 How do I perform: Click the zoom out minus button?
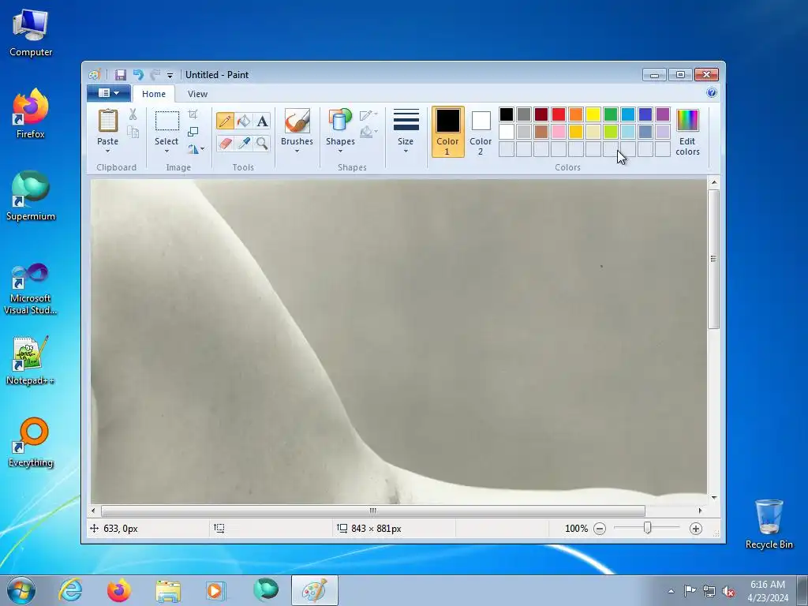pyautogui.click(x=600, y=528)
